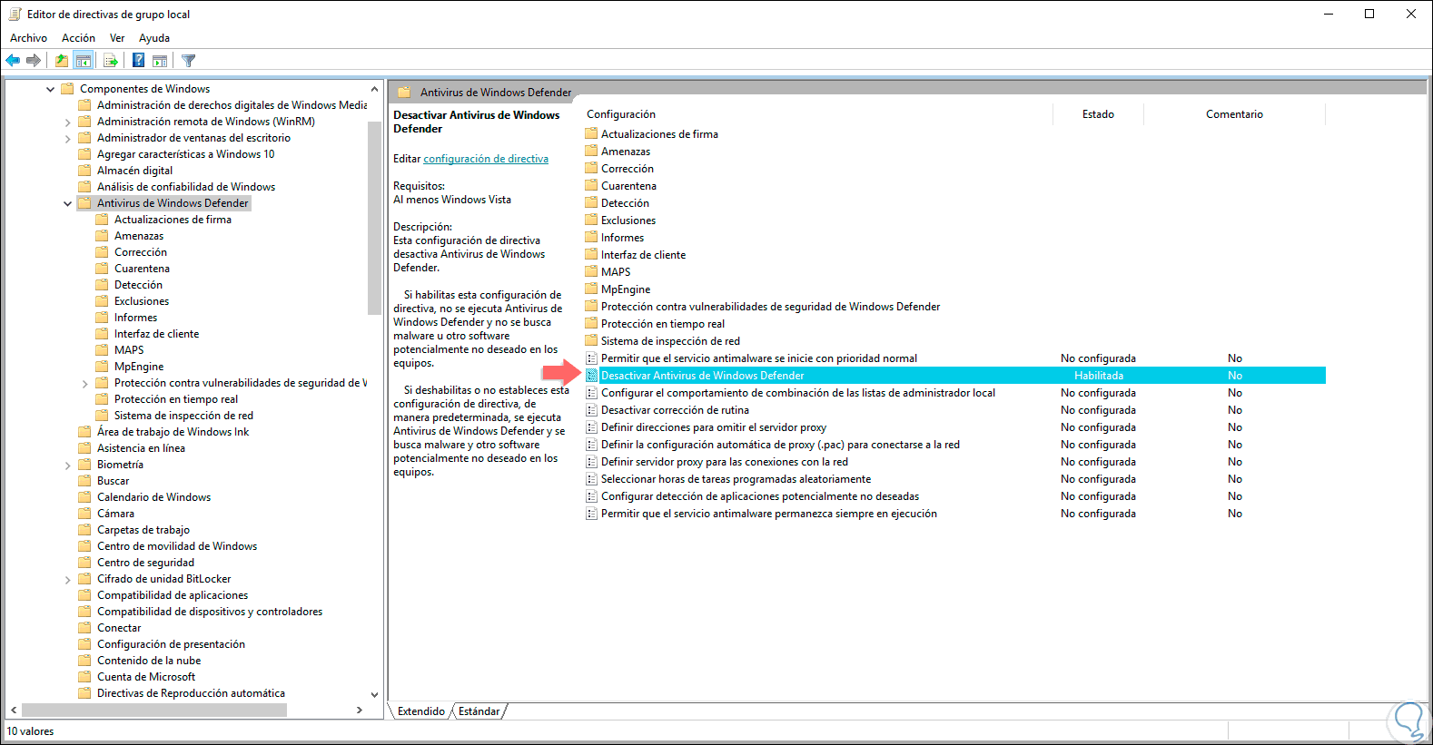Screen dimensions: 1433x745
Task: Click the tree pane's scroll-down arrow
Action: tap(374, 695)
